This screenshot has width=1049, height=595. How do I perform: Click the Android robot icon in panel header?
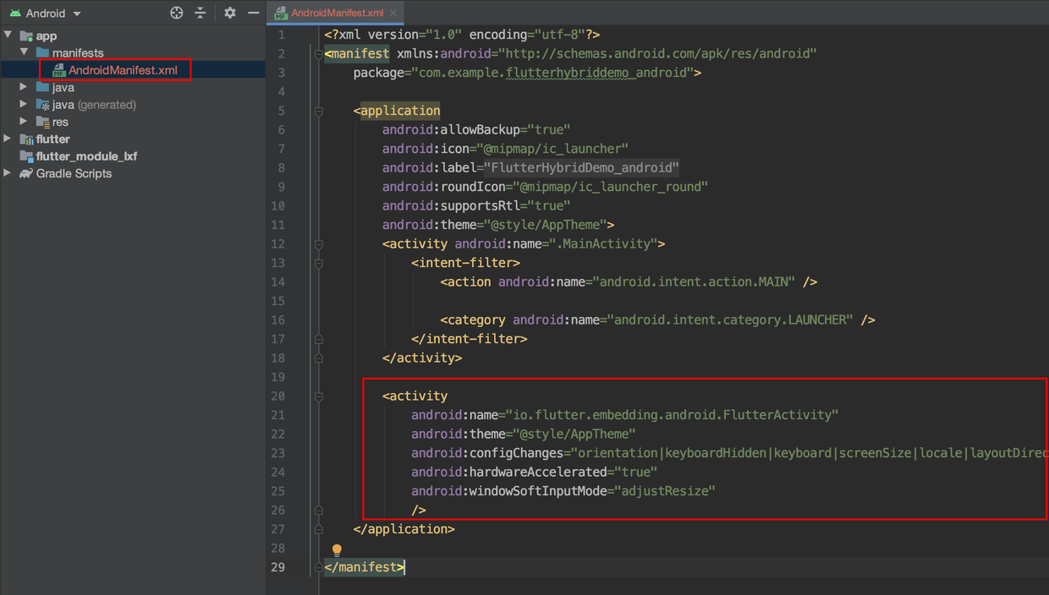[x=15, y=14]
